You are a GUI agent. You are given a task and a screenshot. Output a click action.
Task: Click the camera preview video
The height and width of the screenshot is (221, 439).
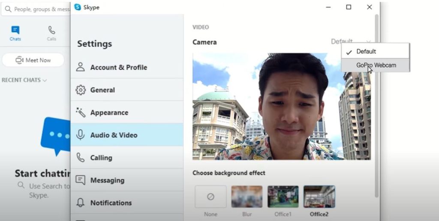tap(282, 106)
